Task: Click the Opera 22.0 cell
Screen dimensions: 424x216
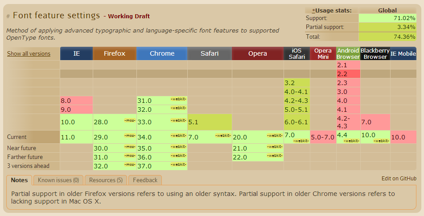Action: (x=258, y=157)
